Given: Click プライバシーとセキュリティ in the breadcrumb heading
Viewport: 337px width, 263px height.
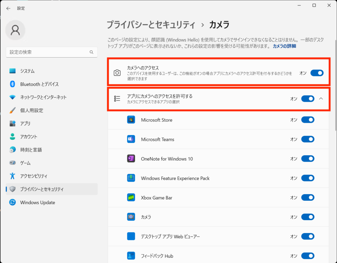Looking at the screenshot, I should click(x=151, y=25).
